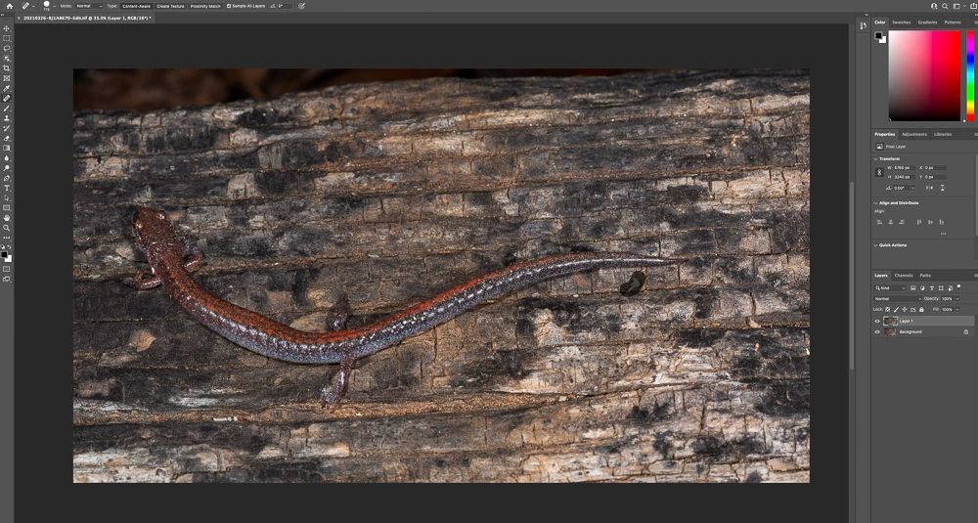Select the Zoom tool

(7, 228)
